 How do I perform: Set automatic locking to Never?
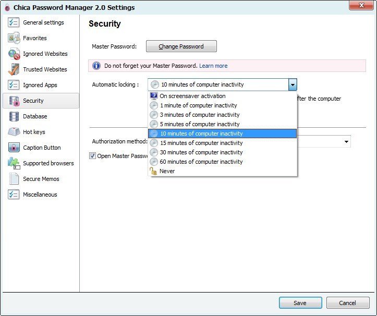point(223,171)
